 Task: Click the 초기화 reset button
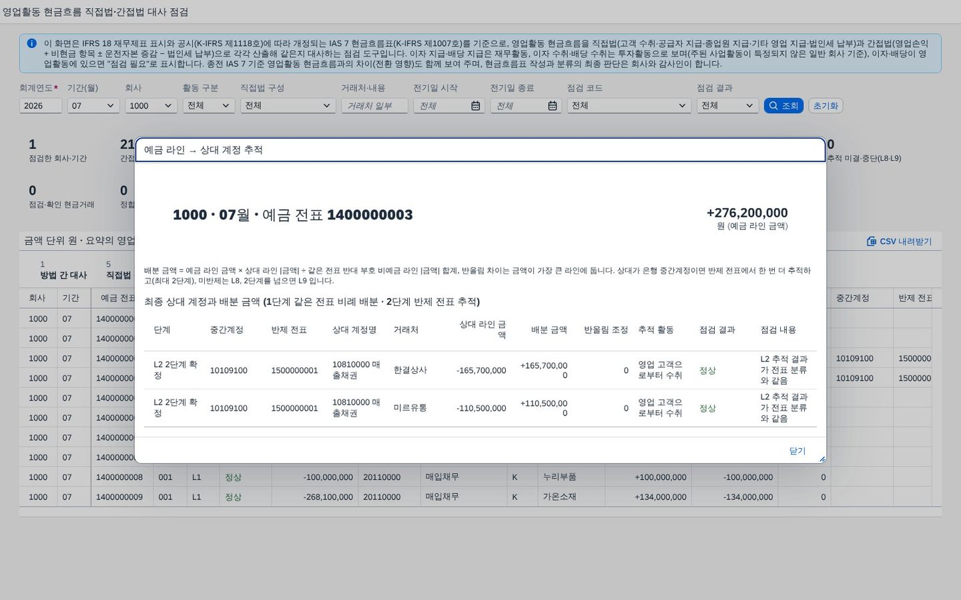(826, 105)
